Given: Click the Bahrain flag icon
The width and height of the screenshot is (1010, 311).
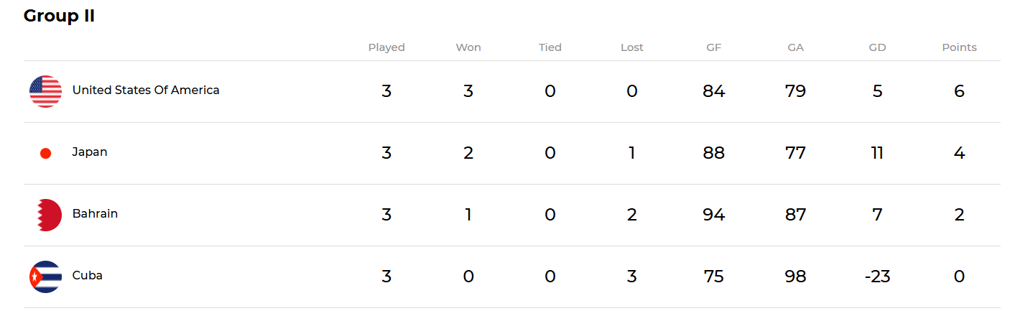Looking at the screenshot, I should [45, 215].
